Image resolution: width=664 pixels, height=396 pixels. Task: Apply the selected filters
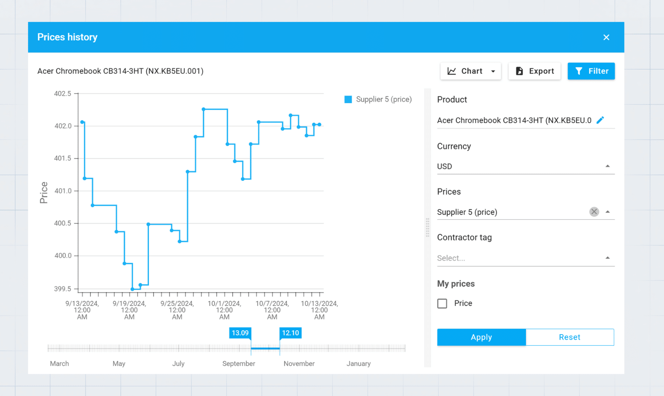(481, 337)
